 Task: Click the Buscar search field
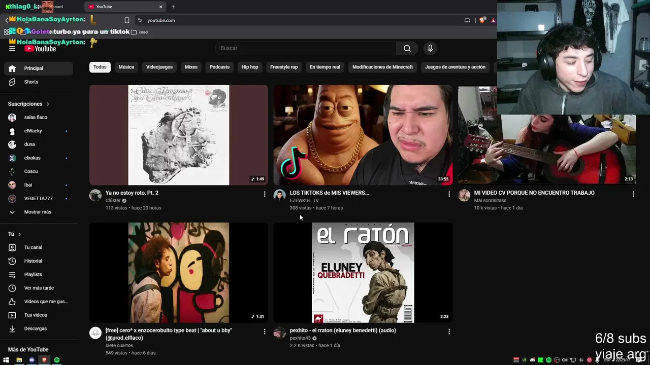pos(306,48)
